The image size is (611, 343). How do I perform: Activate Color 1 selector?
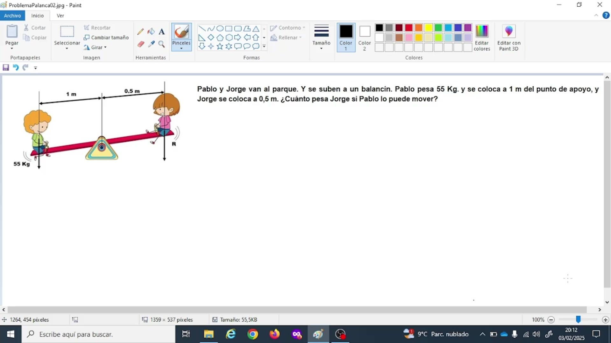pos(346,37)
